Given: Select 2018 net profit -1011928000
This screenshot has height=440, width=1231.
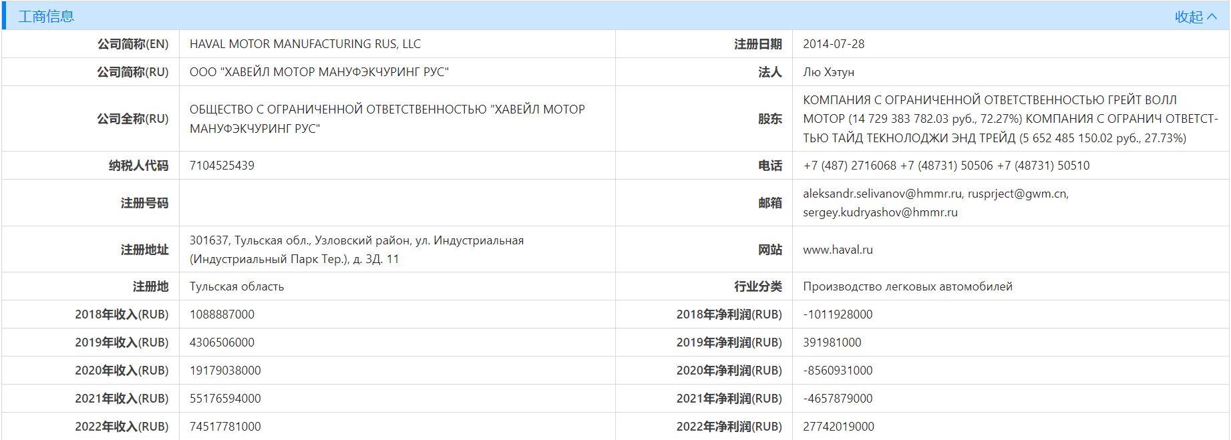Looking at the screenshot, I should point(838,314).
